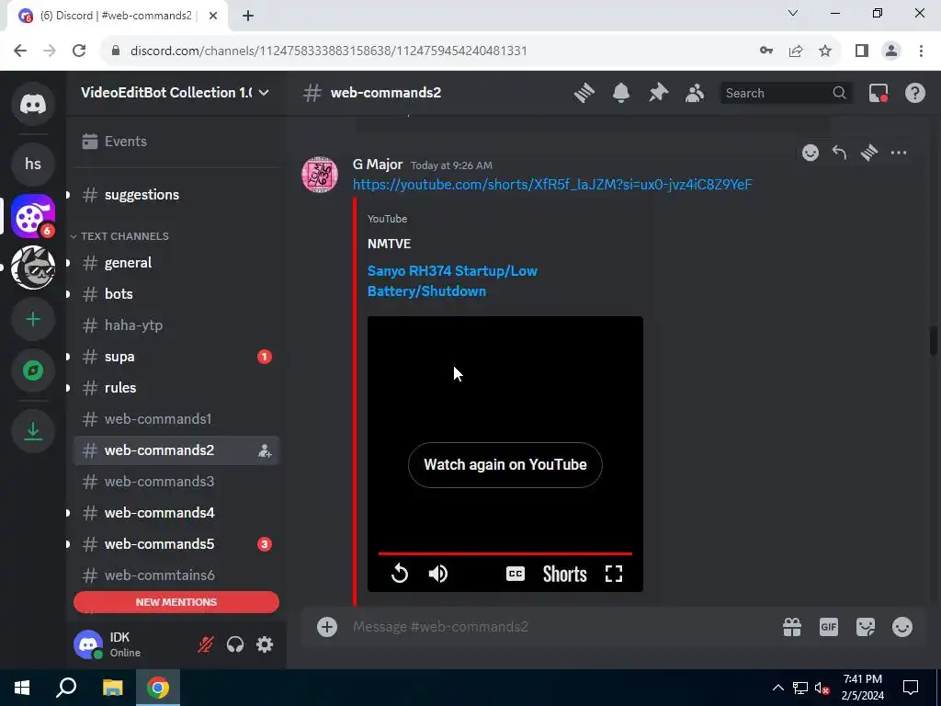Click Watch again on YouTube button

pos(505,464)
